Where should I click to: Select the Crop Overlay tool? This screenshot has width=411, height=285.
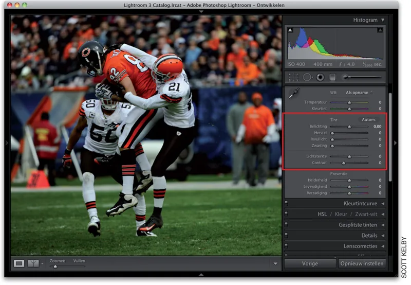click(x=293, y=77)
